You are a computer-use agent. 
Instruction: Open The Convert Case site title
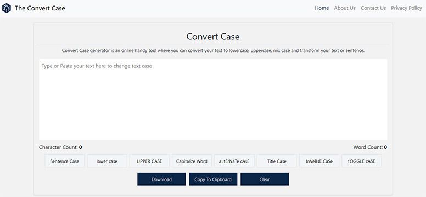tap(40, 8)
